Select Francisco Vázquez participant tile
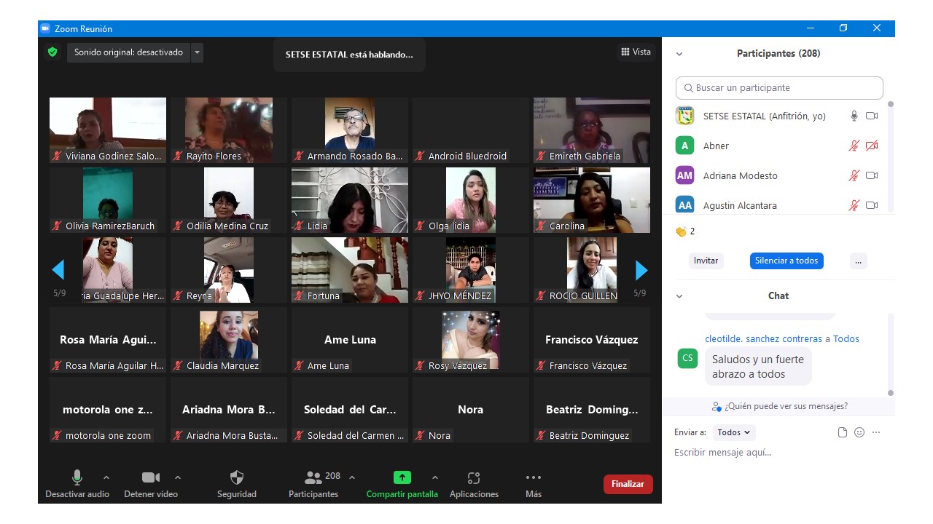Viewport: 933px width, 524px height. 592,340
